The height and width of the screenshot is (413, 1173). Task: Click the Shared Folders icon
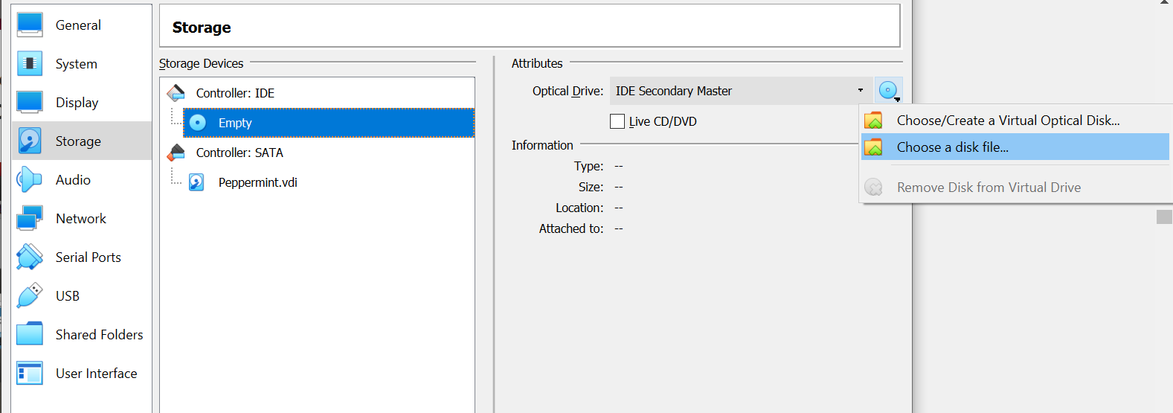click(30, 335)
